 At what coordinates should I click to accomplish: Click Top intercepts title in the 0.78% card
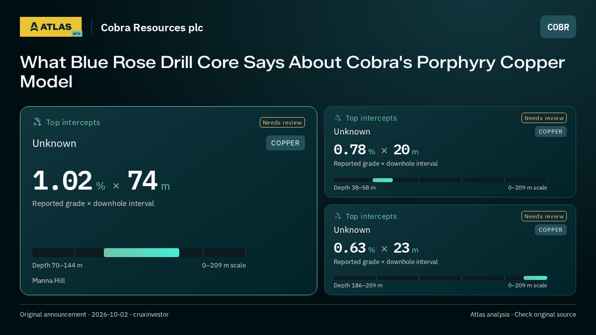point(371,118)
